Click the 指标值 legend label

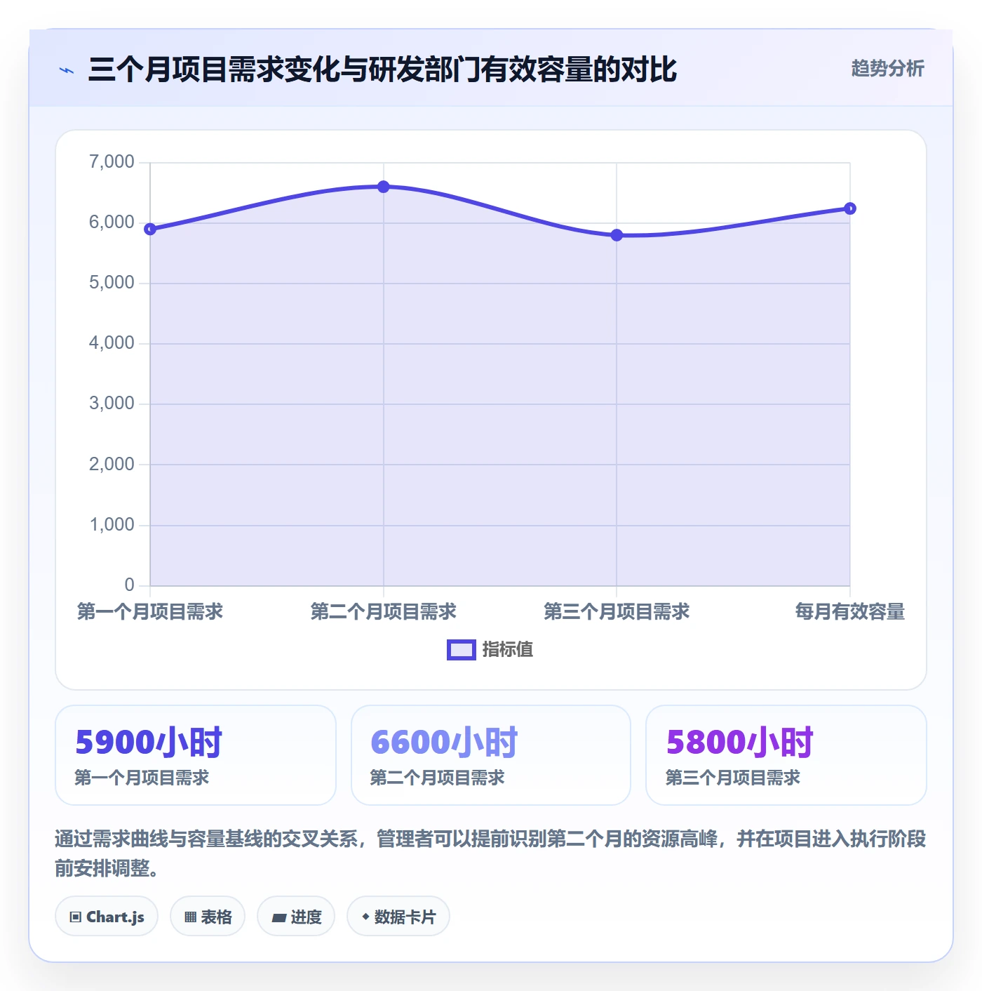click(x=508, y=649)
